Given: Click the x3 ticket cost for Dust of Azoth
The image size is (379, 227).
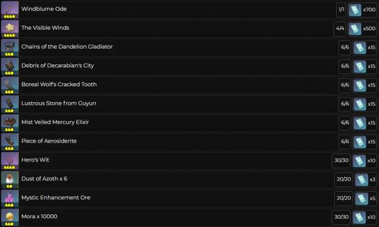Looking at the screenshot, I should click(x=365, y=180).
